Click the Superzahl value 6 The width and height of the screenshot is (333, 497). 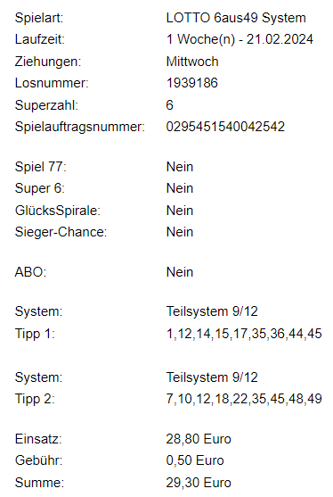(169, 105)
